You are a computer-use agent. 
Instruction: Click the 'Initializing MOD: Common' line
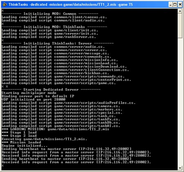coord(50,14)
